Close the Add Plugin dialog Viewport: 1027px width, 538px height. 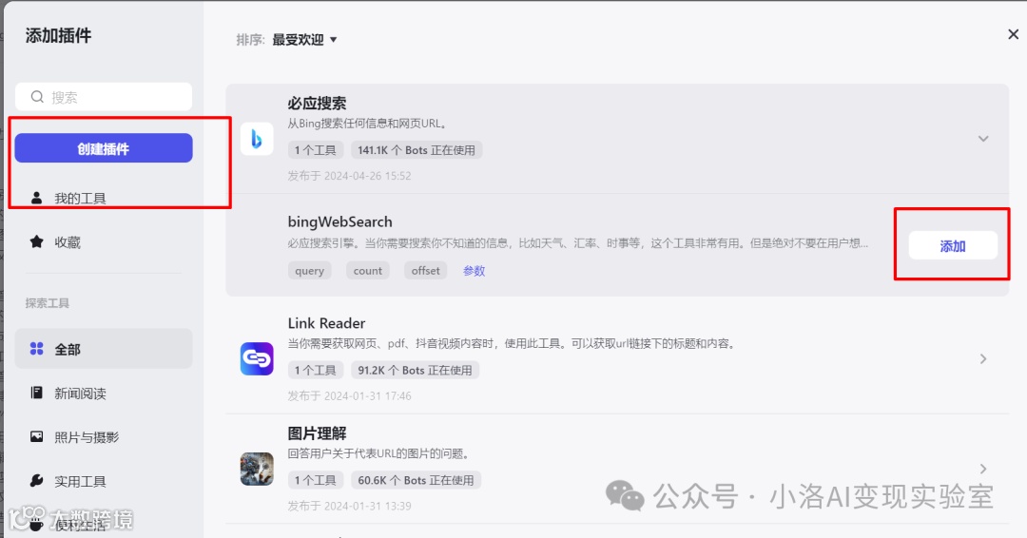point(1013,34)
